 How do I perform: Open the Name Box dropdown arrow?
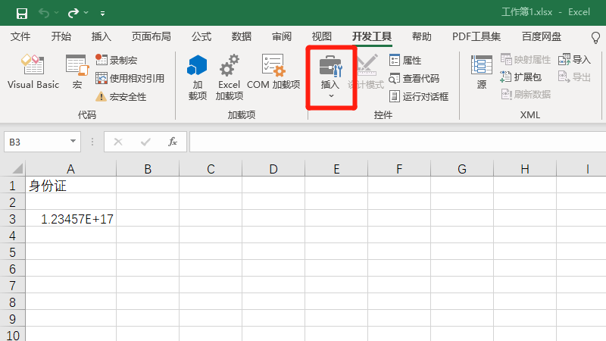click(73, 142)
